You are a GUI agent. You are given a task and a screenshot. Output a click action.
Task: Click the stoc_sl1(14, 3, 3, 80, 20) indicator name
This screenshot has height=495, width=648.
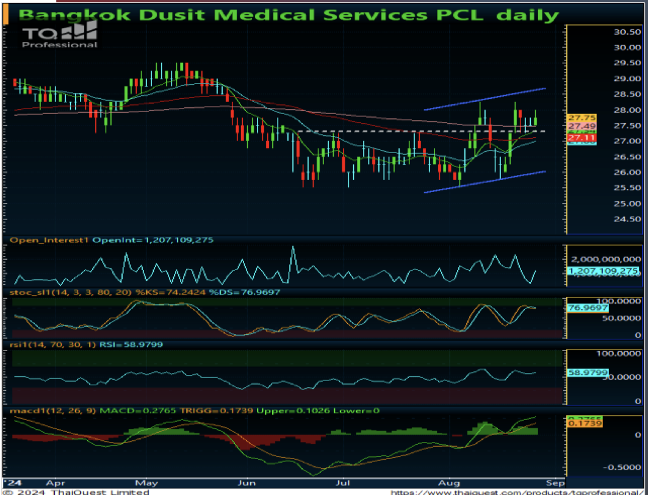point(71,292)
